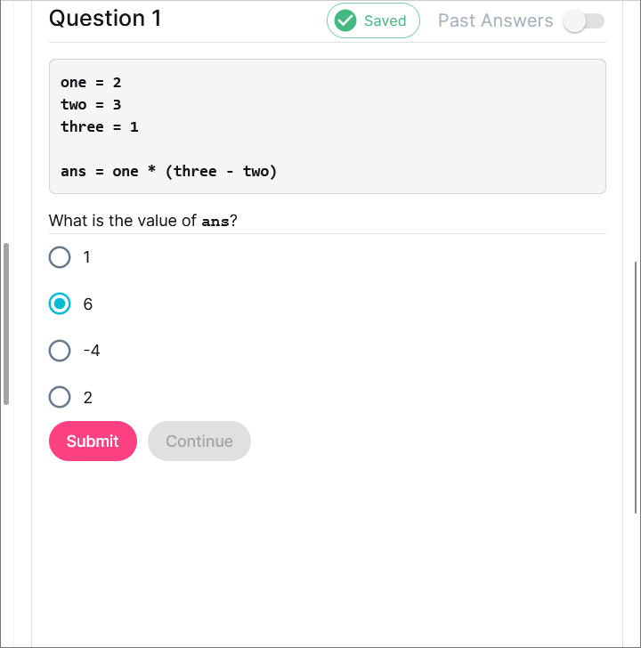
Task: Click the greyed-out Continue button
Action: [x=199, y=441]
